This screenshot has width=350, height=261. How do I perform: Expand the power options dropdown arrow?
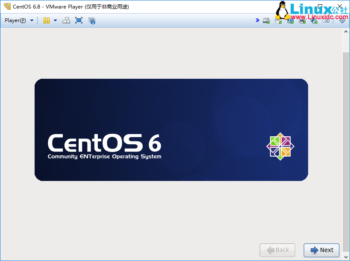coord(56,20)
